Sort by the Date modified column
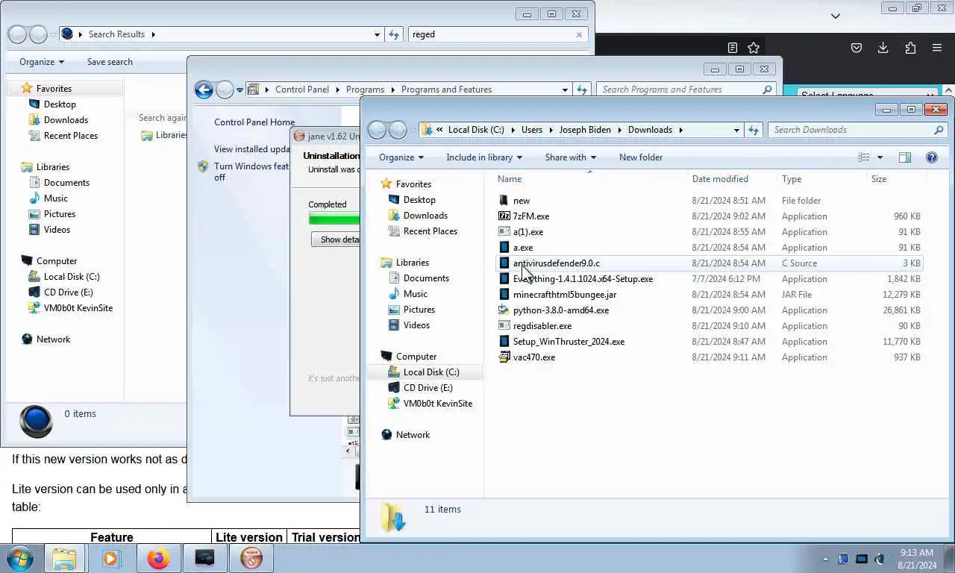 (x=720, y=179)
